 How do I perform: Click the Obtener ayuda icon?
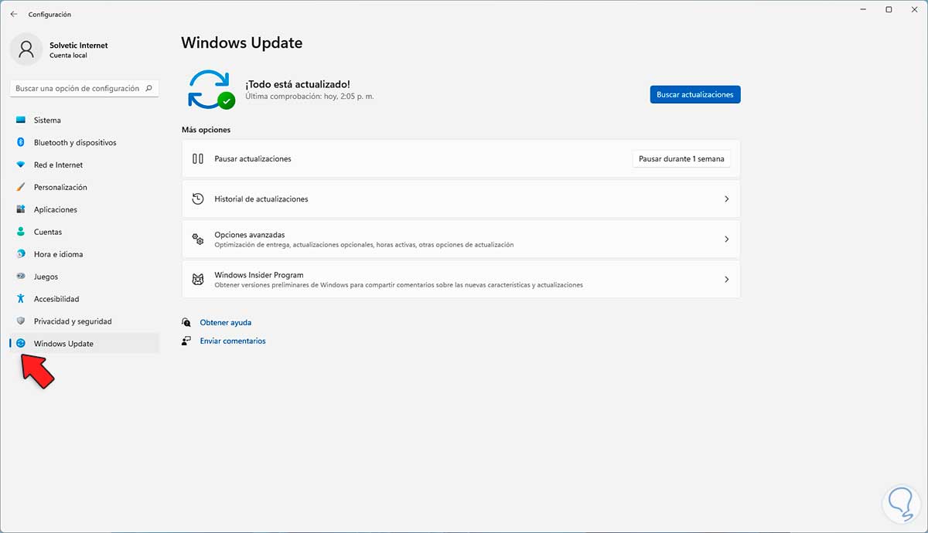pos(186,323)
